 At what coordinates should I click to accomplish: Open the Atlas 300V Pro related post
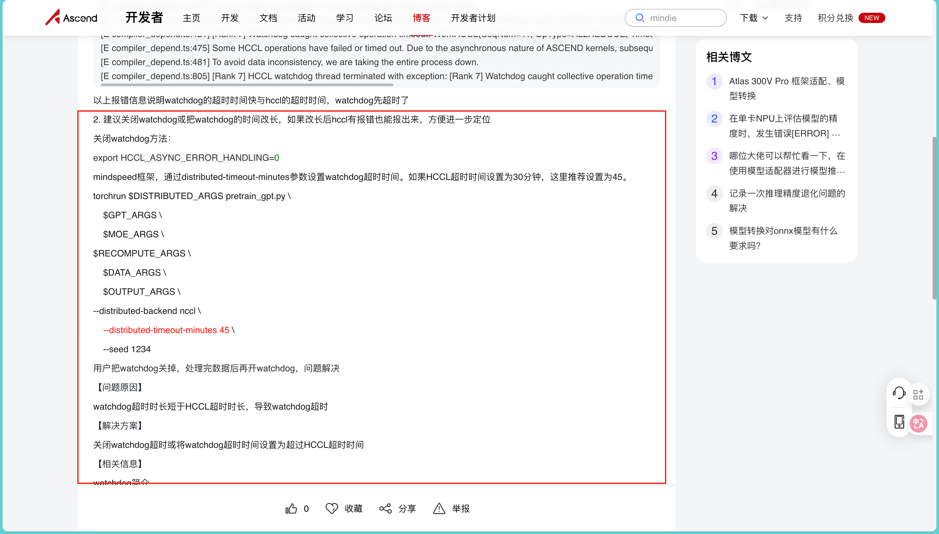click(786, 88)
